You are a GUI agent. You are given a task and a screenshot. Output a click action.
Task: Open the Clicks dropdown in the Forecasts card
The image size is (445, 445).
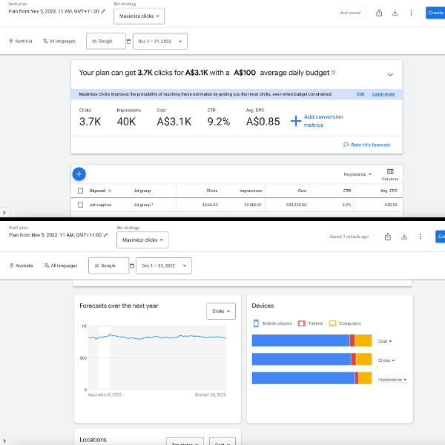pyautogui.click(x=221, y=311)
